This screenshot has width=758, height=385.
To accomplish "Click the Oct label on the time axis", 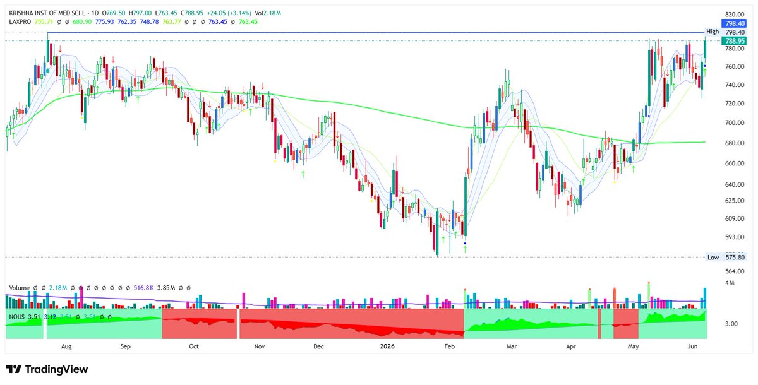I will click(194, 346).
